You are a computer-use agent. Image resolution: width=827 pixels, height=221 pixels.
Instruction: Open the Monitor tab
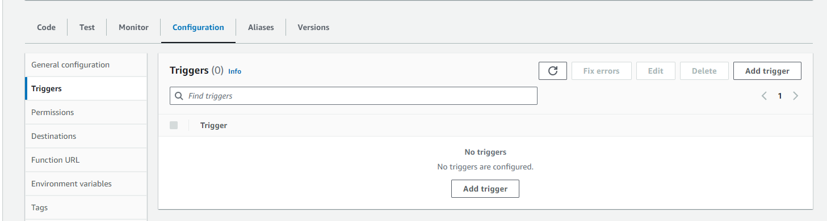pos(133,27)
